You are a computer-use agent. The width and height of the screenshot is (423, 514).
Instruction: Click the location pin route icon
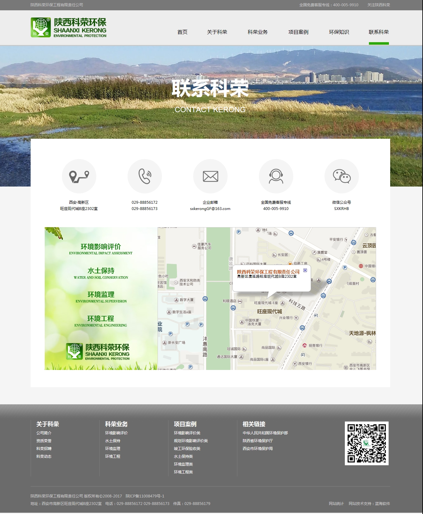point(79,176)
